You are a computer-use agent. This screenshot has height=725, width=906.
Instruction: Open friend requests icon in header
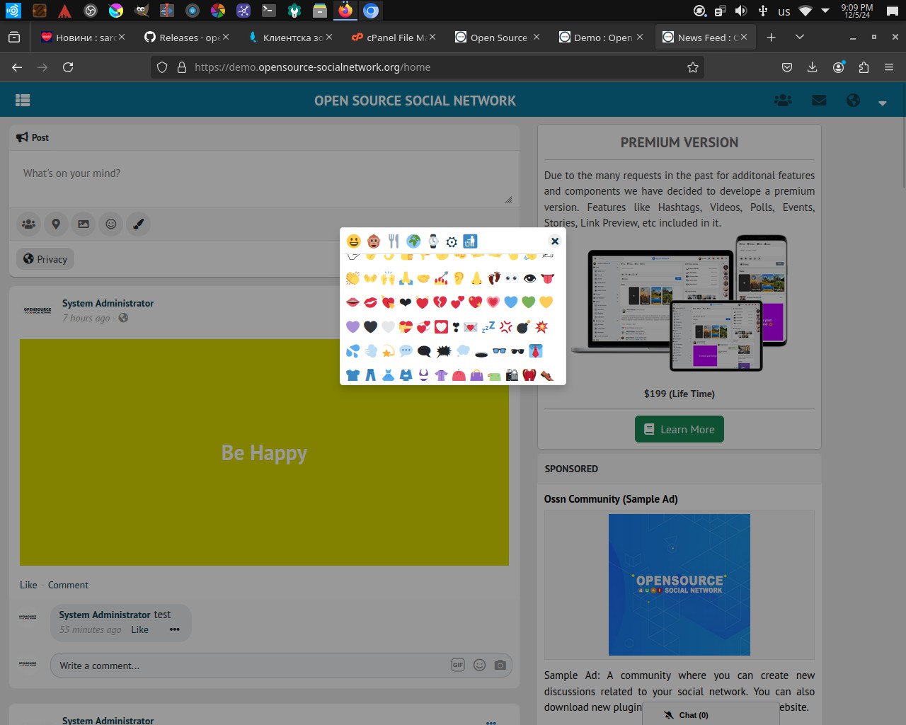(x=783, y=101)
